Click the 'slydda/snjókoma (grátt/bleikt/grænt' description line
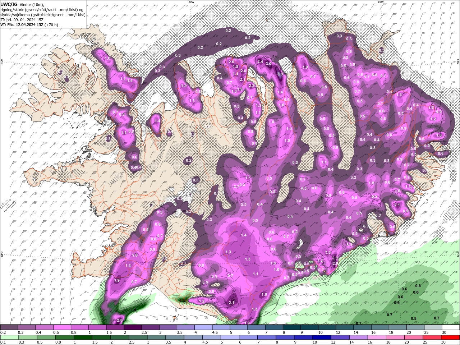The height and width of the screenshot is (345, 460). click(43, 15)
